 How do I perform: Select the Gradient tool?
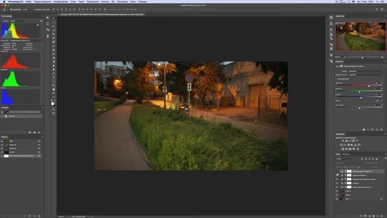click(54, 62)
